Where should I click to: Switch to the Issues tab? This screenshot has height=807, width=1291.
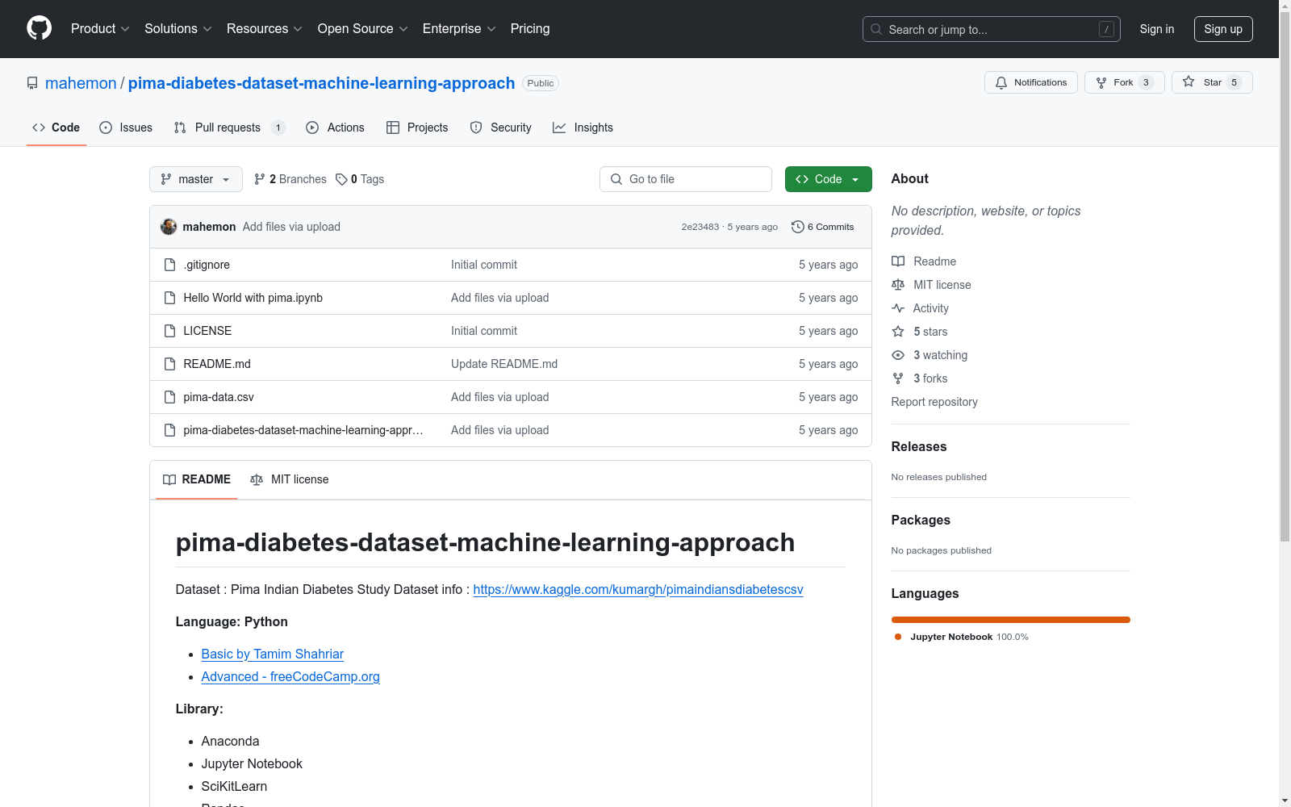[x=126, y=128]
